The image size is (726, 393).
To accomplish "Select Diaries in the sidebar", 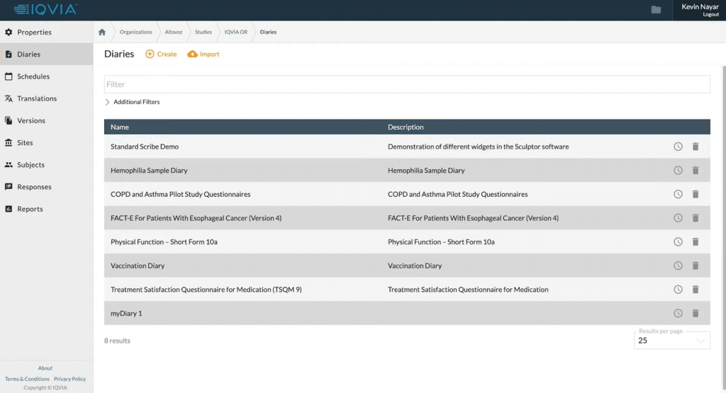I will pos(46,54).
